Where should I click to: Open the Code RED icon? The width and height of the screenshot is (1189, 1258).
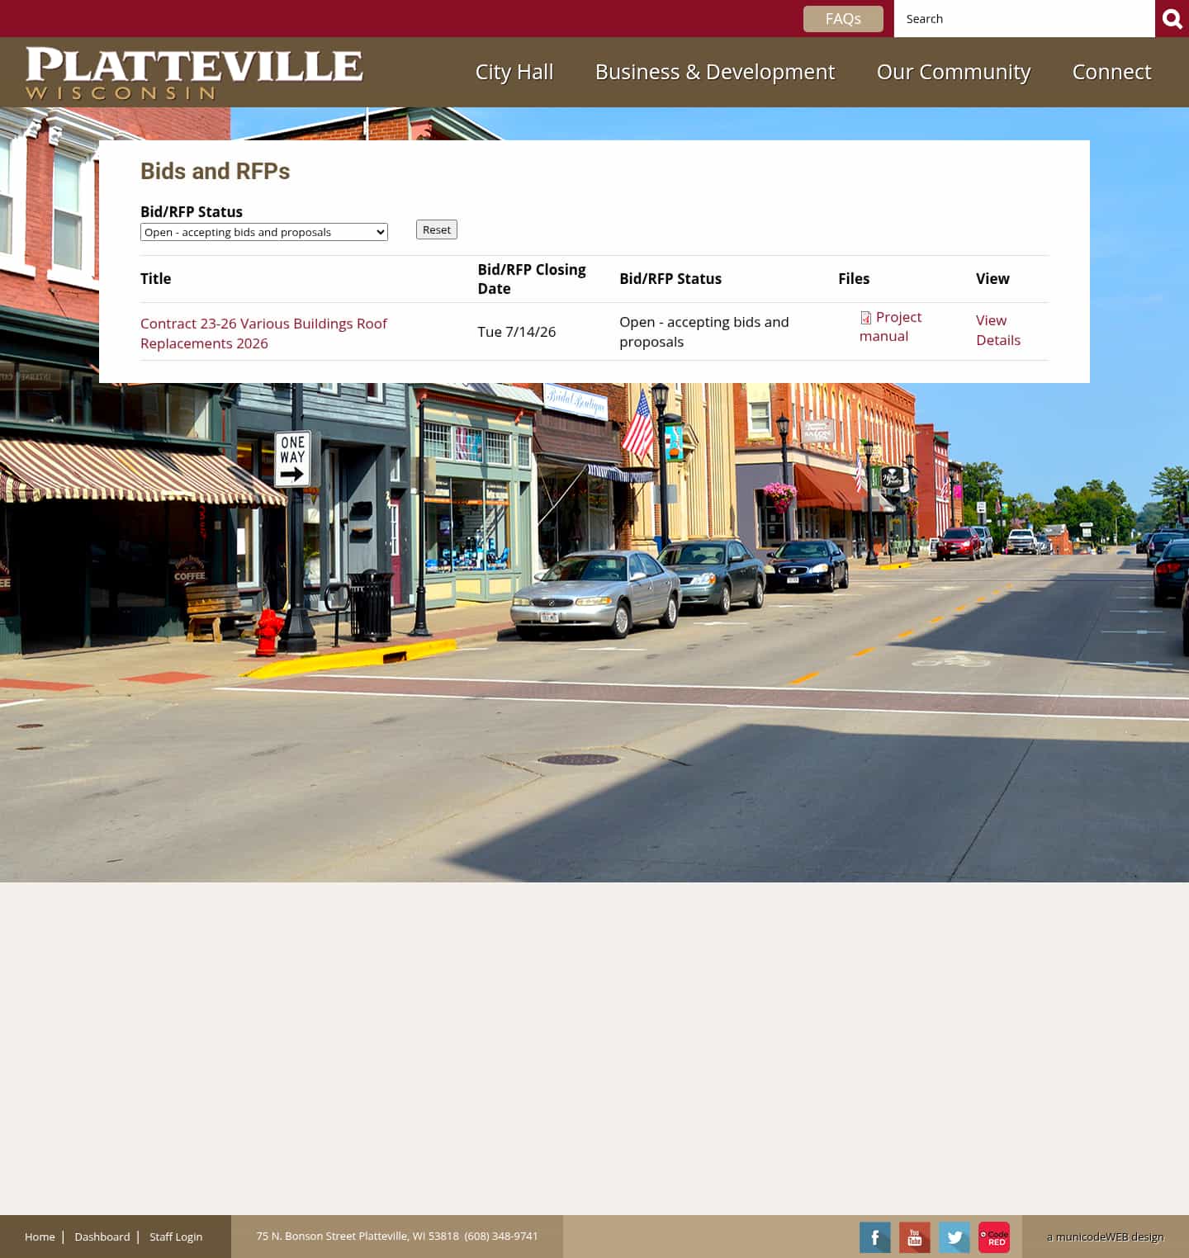[994, 1237]
